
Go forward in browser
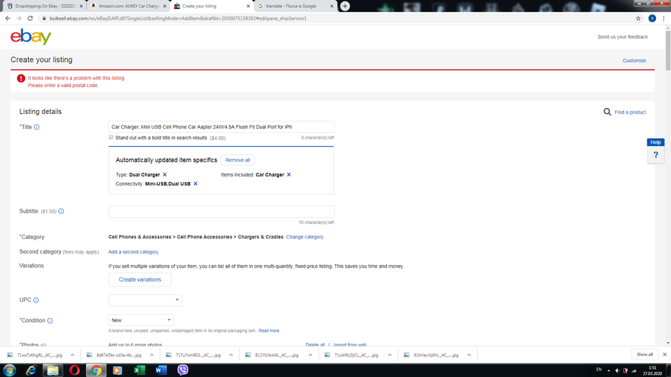(x=19, y=18)
